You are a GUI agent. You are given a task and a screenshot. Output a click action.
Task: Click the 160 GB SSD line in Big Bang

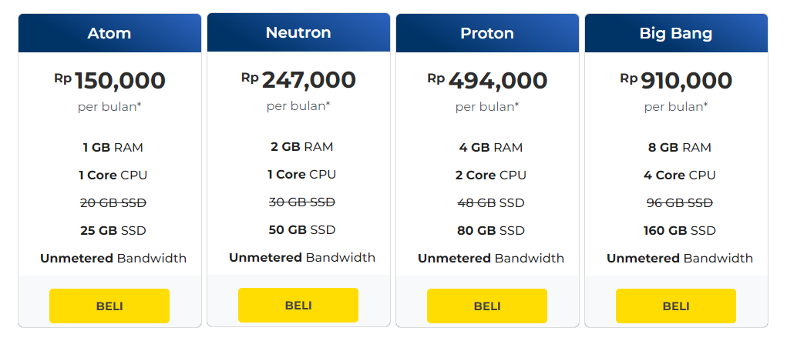click(x=679, y=231)
